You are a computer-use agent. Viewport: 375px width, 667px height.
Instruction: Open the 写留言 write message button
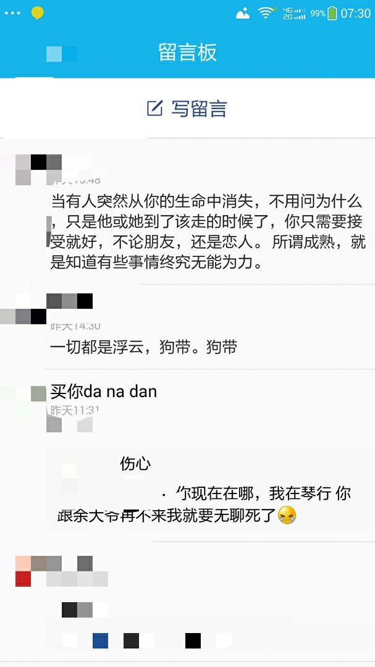click(x=187, y=109)
